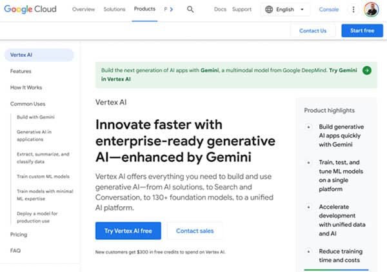Click the Contact Us button
The width and height of the screenshot is (387, 272).
[313, 31]
